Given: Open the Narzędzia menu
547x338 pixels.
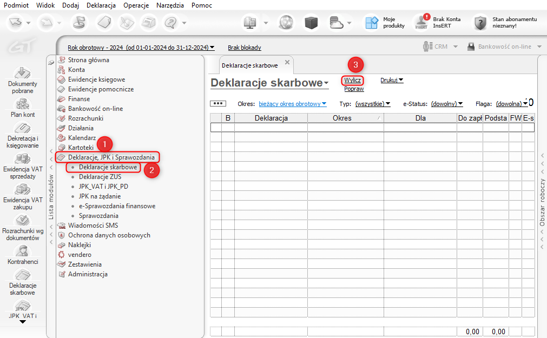Looking at the screenshot, I should pyautogui.click(x=170, y=5).
